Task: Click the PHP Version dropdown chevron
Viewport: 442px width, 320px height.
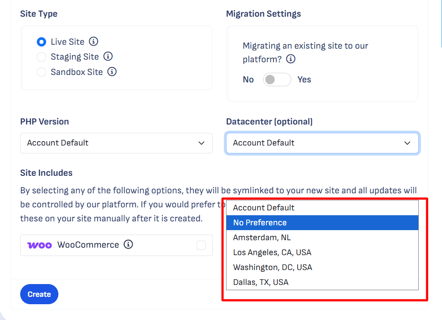Action: [x=201, y=143]
